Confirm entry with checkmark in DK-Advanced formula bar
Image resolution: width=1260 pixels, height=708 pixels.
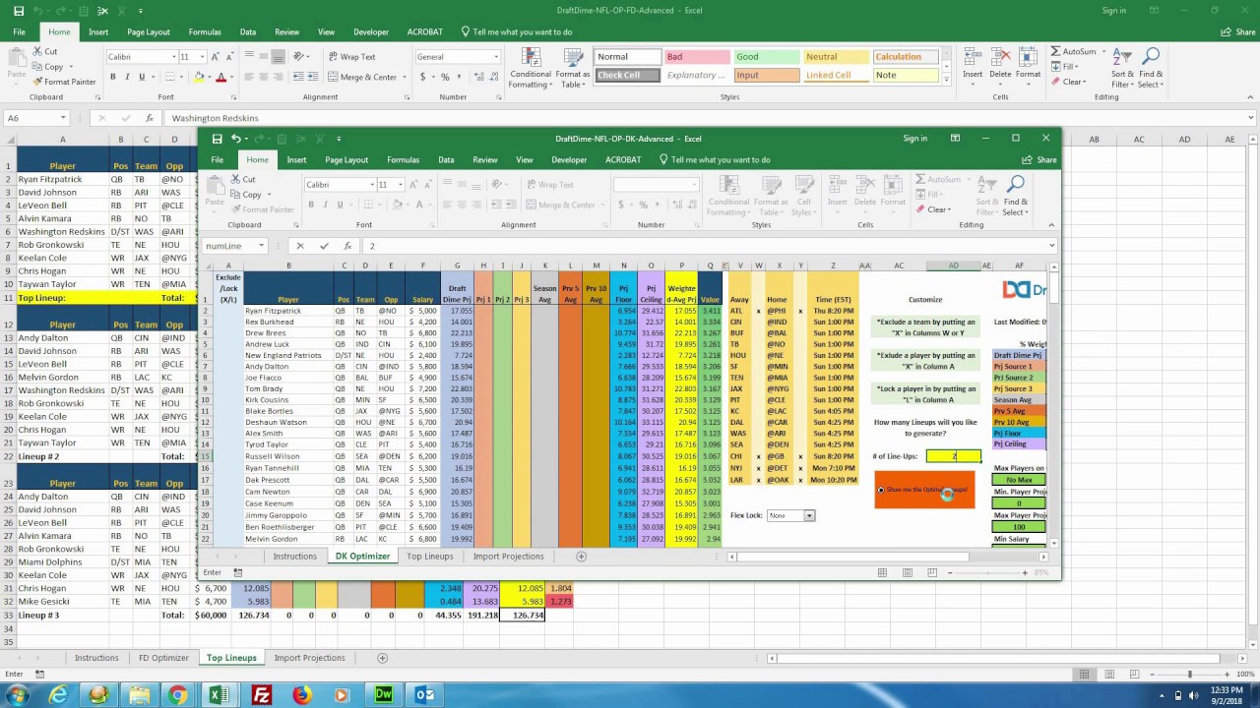point(324,246)
